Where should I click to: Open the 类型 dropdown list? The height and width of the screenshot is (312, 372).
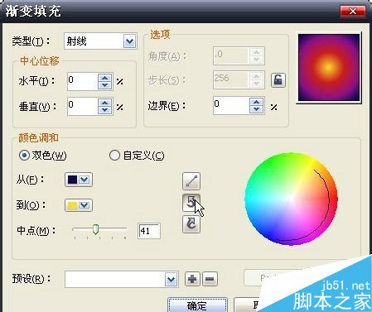[129, 41]
